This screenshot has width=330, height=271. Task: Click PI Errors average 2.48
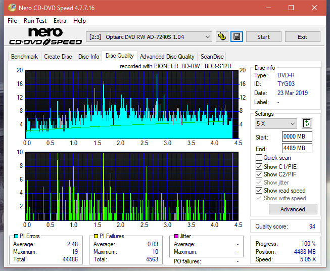coord(72,244)
